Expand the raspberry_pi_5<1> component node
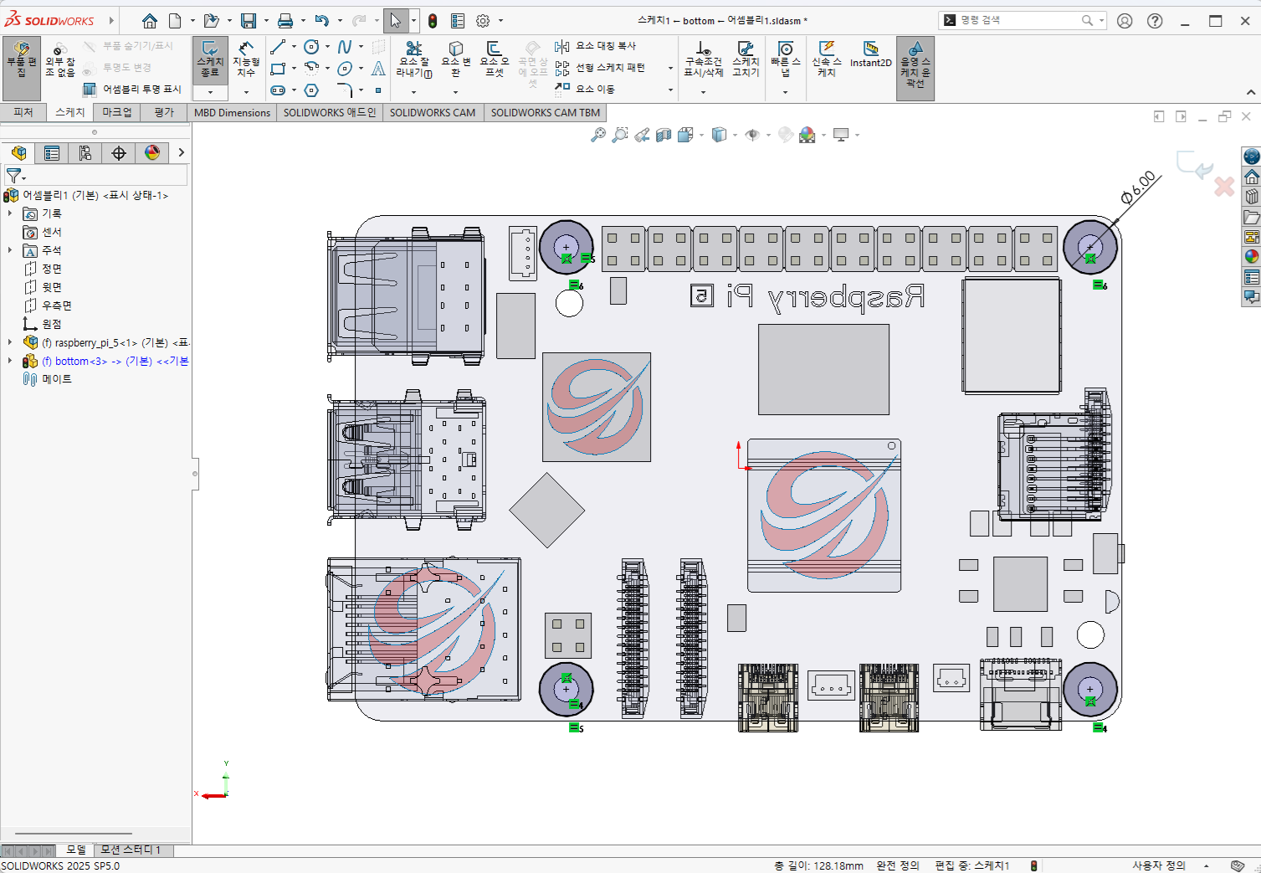 point(10,342)
